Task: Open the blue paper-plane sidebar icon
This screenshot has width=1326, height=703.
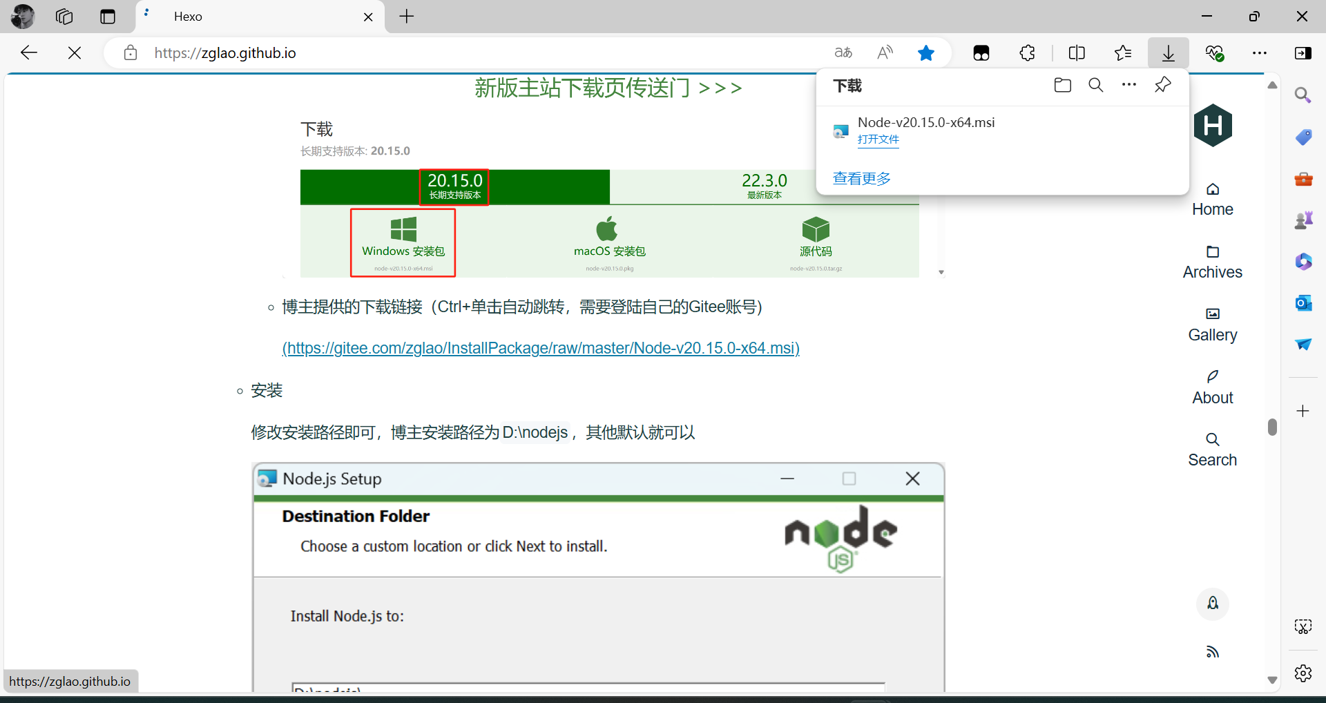Action: 1303,345
